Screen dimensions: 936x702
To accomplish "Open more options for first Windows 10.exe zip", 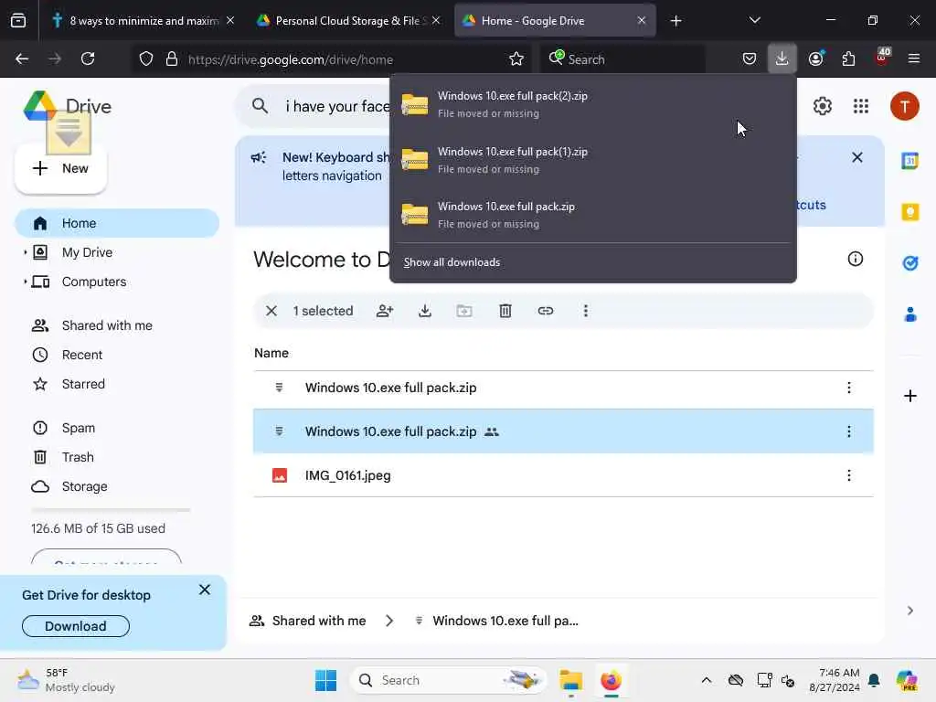I will pos(848,388).
